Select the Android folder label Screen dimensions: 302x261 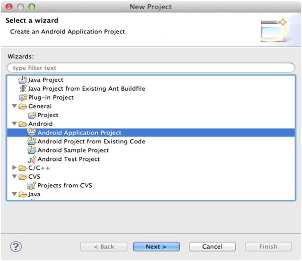[40, 124]
